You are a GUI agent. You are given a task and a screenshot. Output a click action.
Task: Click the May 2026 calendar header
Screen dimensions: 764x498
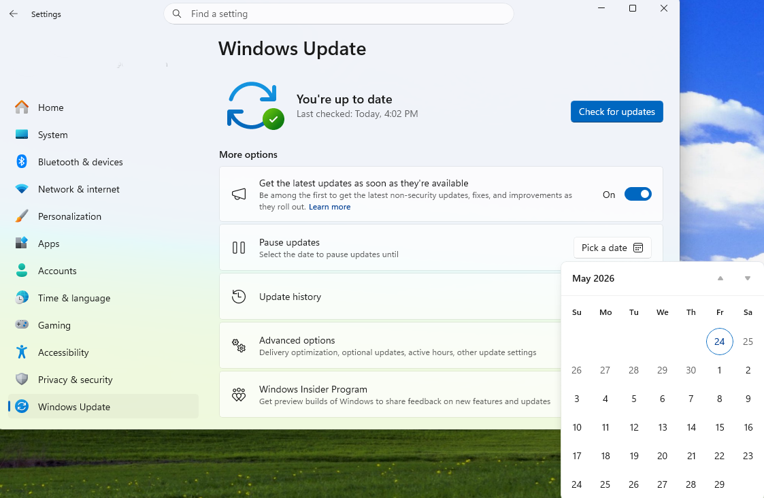click(593, 278)
